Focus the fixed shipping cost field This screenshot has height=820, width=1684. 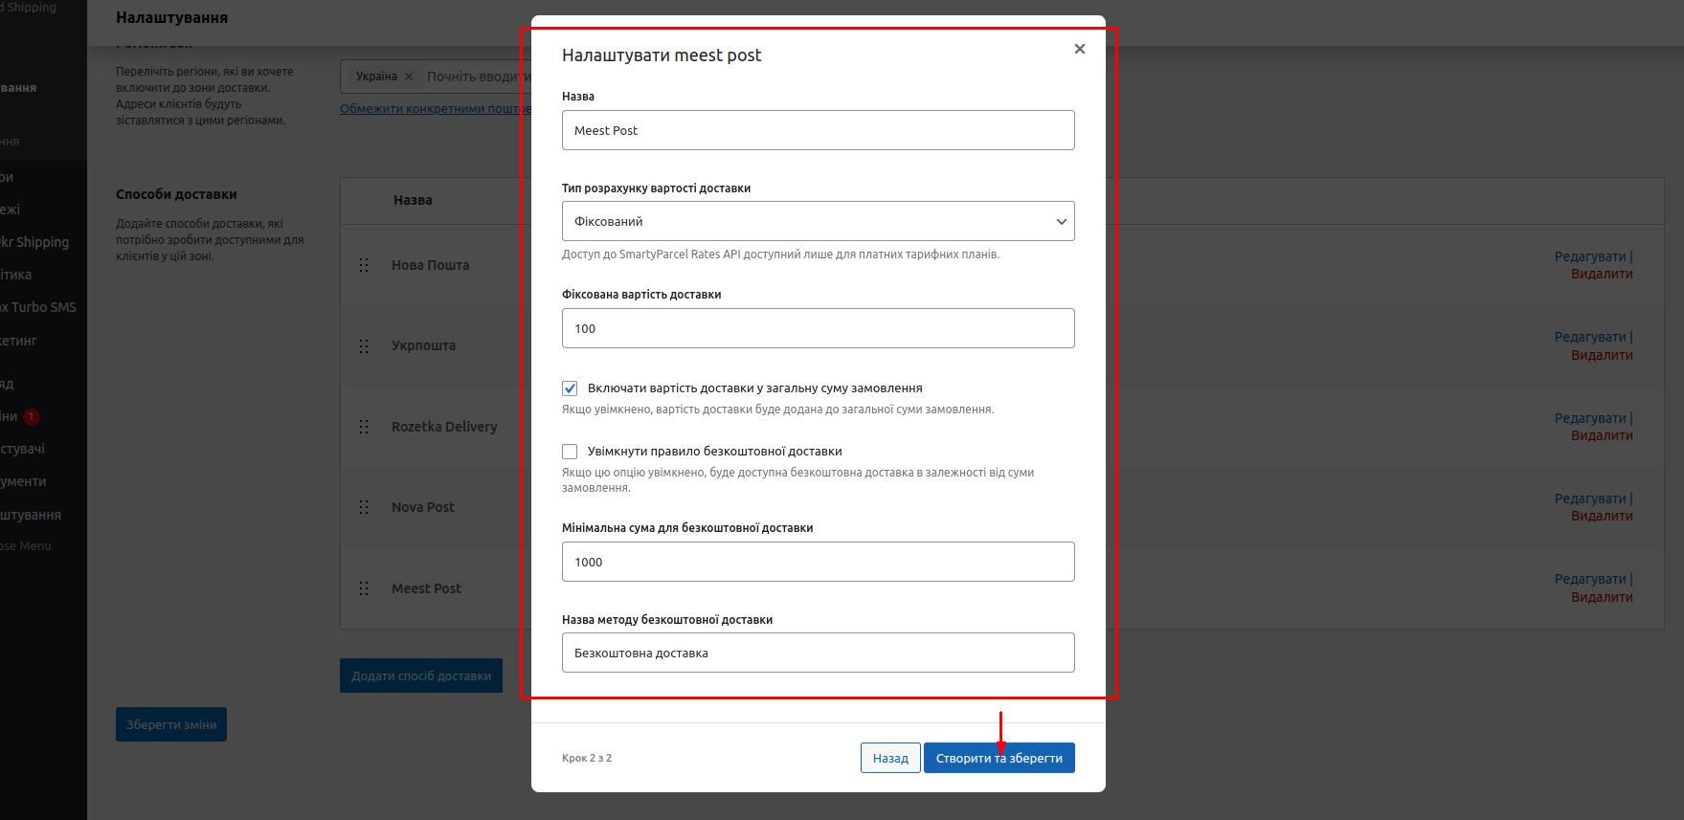click(818, 328)
